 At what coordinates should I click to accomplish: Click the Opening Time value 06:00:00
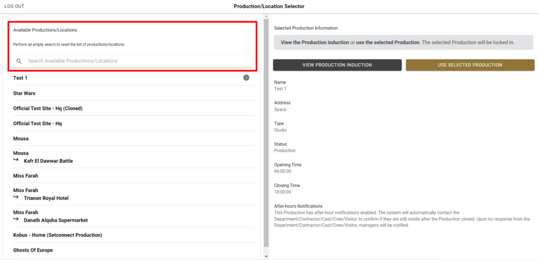click(283, 171)
